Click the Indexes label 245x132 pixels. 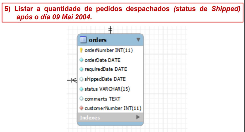(x=90, y=117)
